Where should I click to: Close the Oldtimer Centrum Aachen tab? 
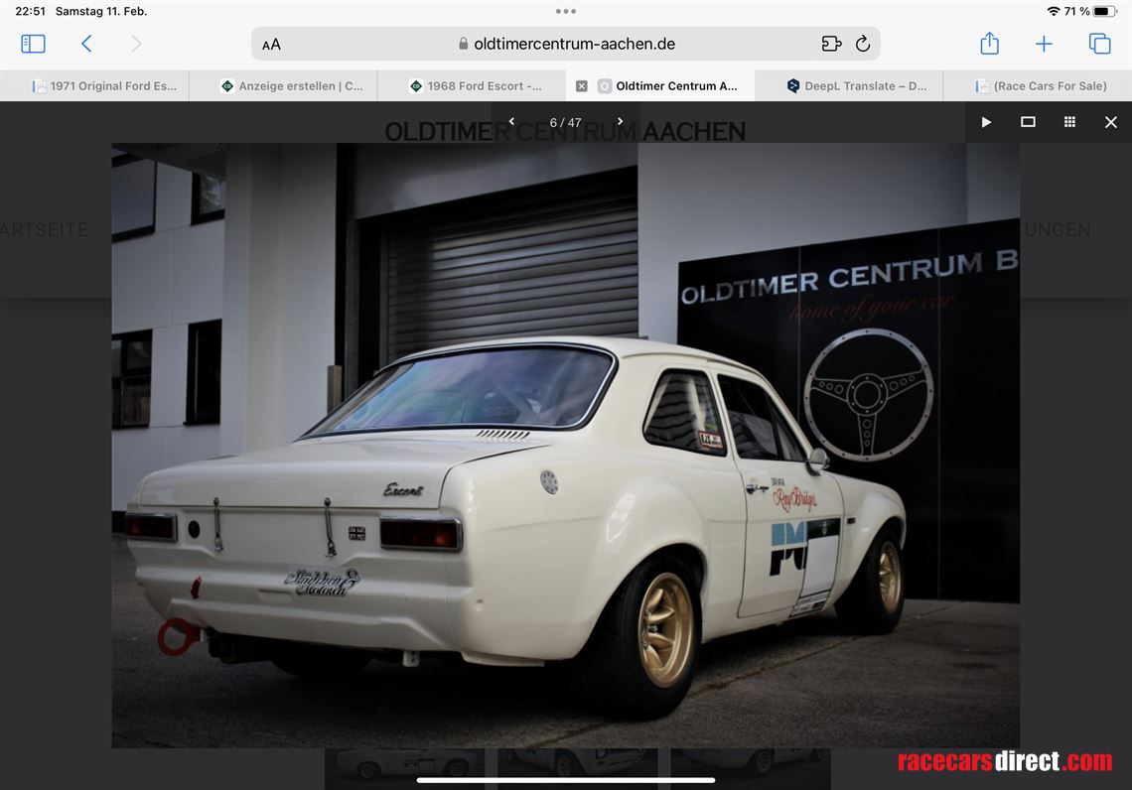click(x=582, y=86)
